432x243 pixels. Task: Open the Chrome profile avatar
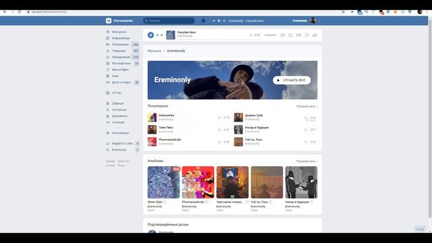[x=420, y=12]
